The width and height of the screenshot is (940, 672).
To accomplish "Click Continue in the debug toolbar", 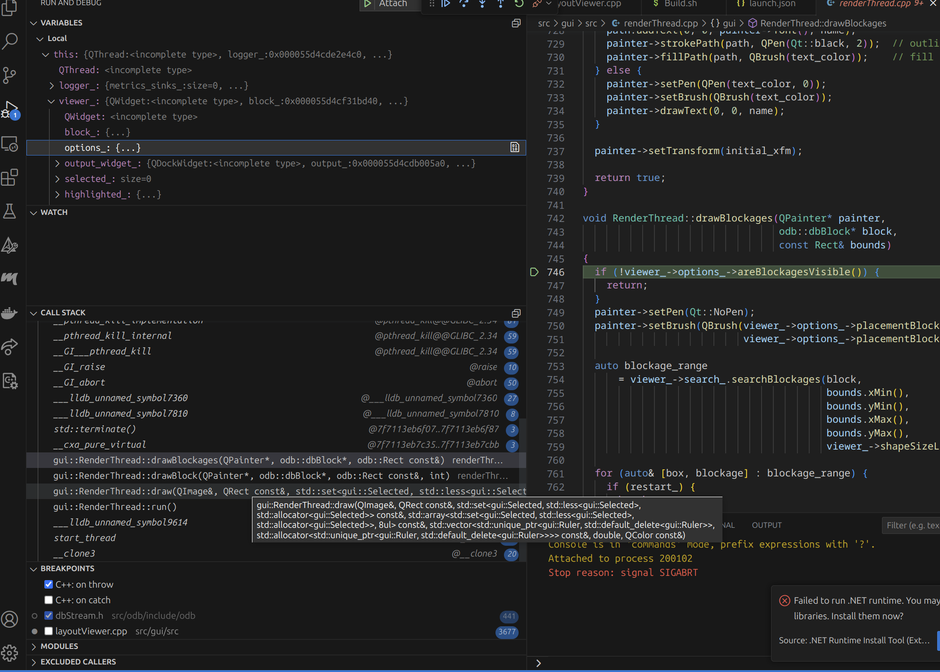I will (x=445, y=4).
